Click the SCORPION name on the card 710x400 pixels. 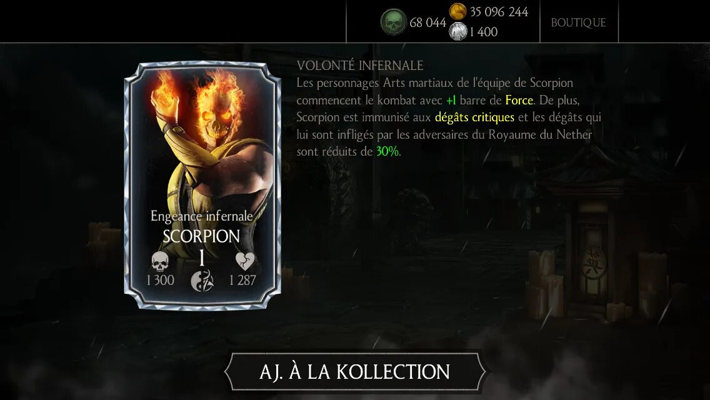pos(201,236)
